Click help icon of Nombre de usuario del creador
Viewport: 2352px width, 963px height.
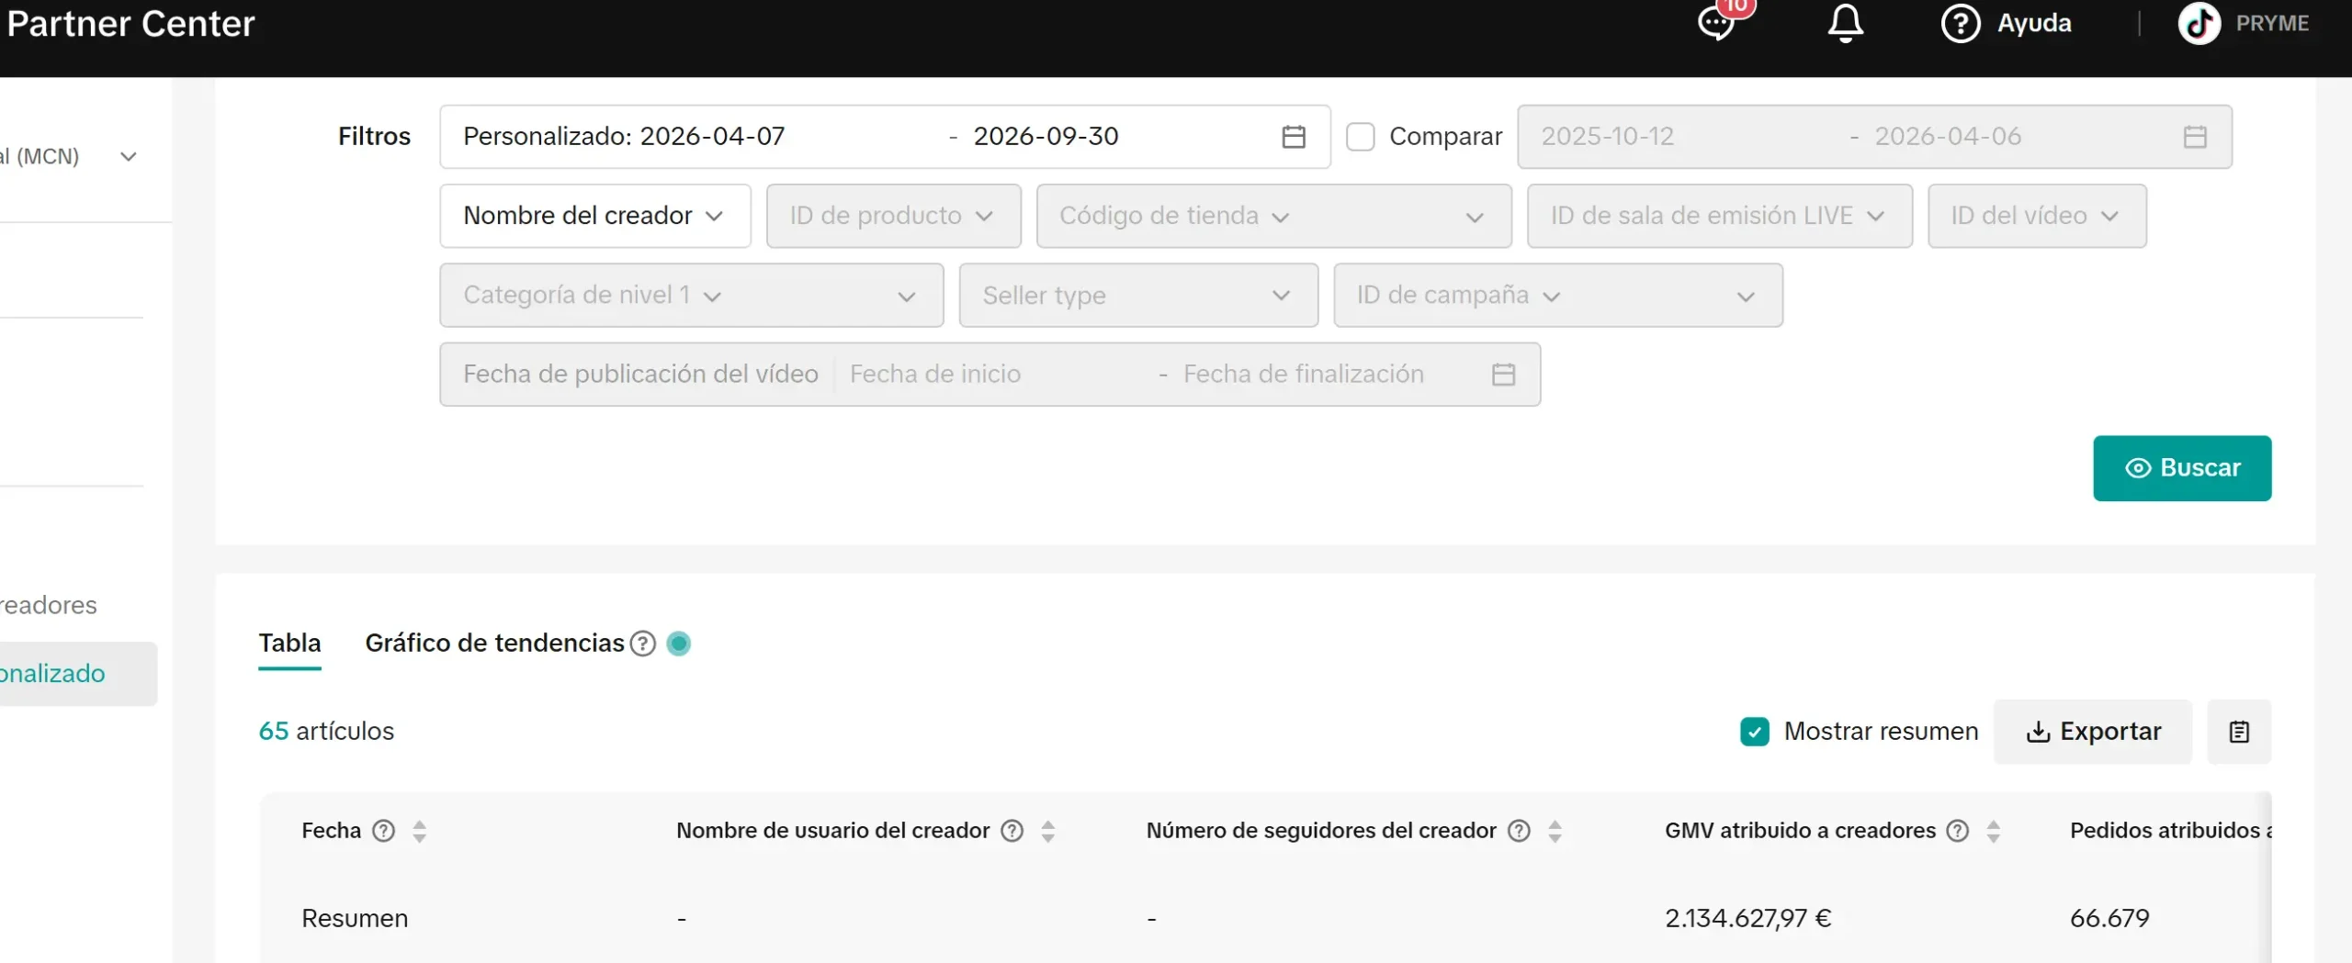click(1012, 831)
